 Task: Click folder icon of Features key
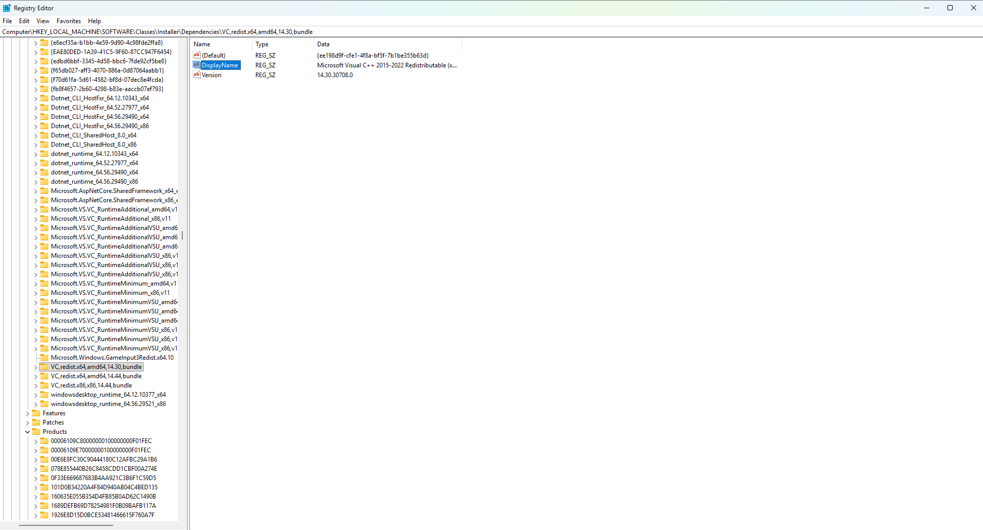(x=36, y=413)
